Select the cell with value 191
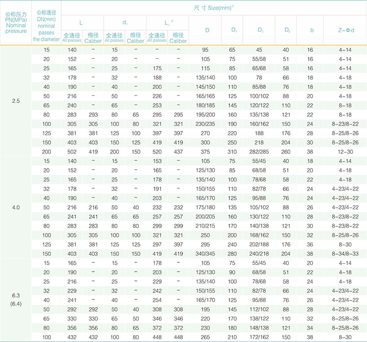The width and height of the screenshot is (367, 342). click(x=157, y=189)
